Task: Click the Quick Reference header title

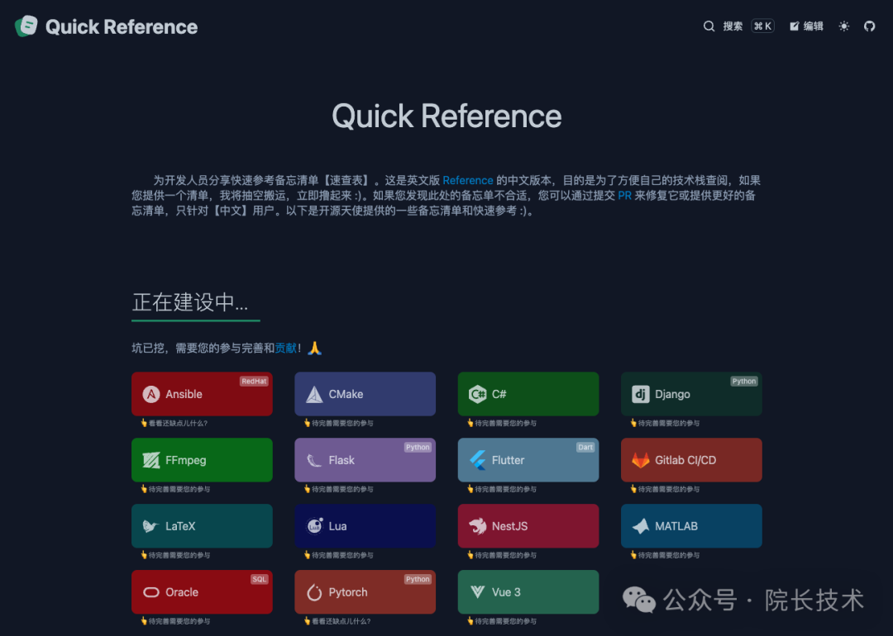Action: (x=122, y=26)
